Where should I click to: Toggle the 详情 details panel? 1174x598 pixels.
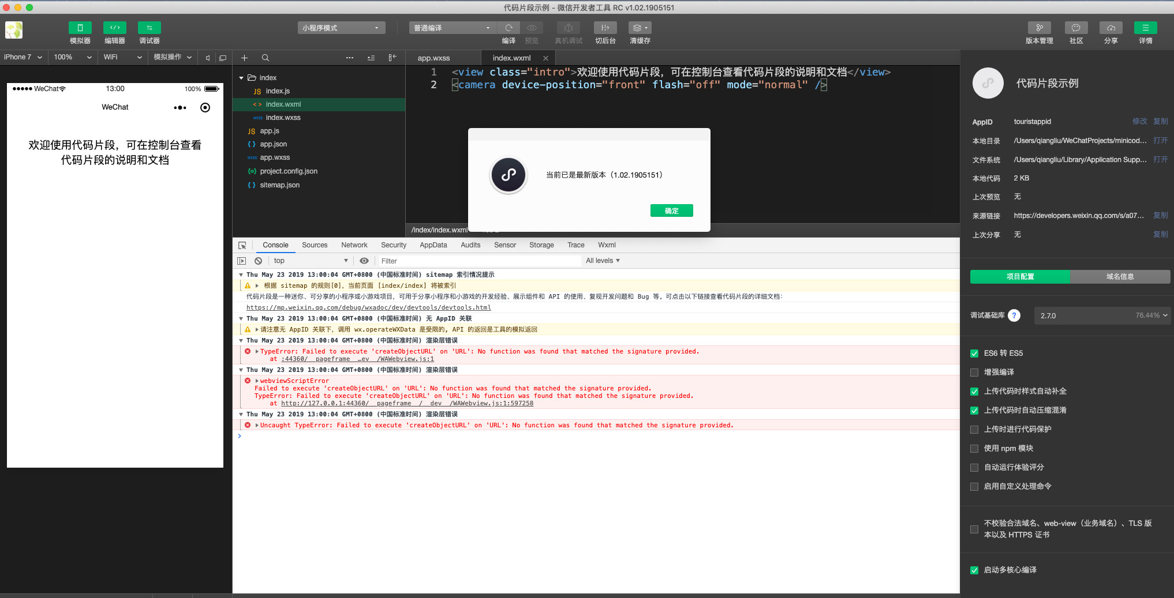1146,28
